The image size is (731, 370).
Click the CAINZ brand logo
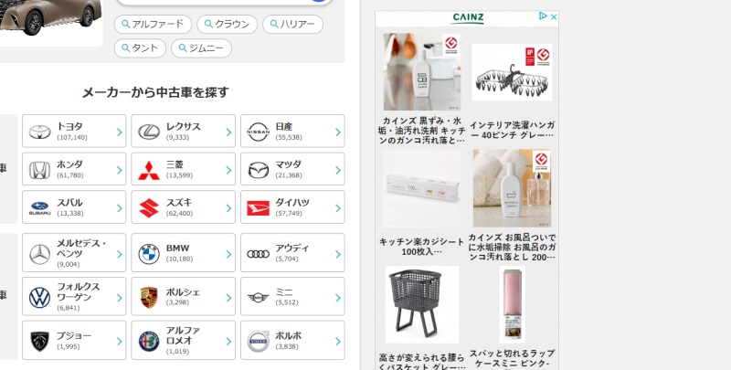pyautogui.click(x=468, y=17)
